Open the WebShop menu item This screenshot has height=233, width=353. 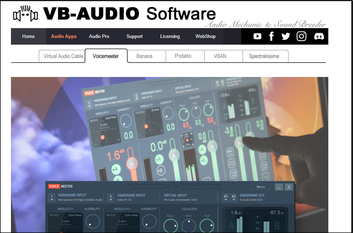click(x=206, y=36)
